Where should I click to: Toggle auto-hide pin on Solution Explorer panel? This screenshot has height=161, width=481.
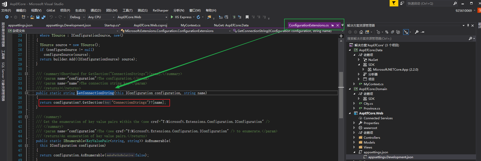tap(468, 25)
